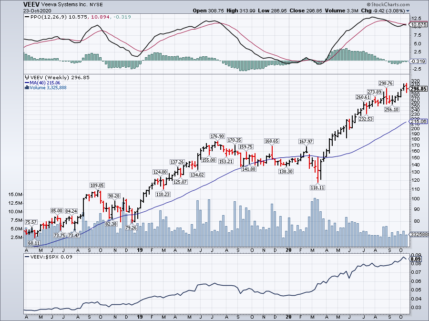Viewport: 429px width, 321px height.
Task: Click the 159.75 price label
Action: pos(246,147)
